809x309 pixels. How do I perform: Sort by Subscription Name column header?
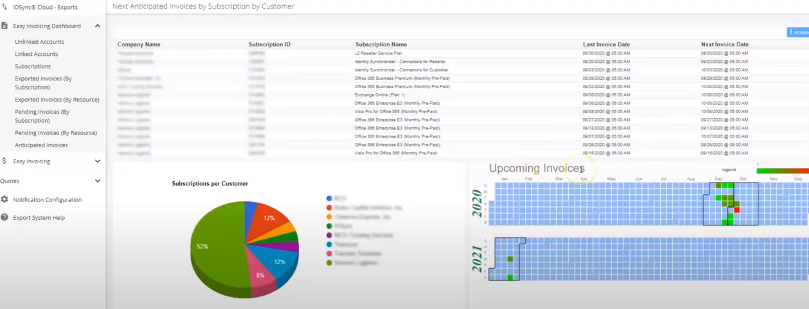[381, 44]
